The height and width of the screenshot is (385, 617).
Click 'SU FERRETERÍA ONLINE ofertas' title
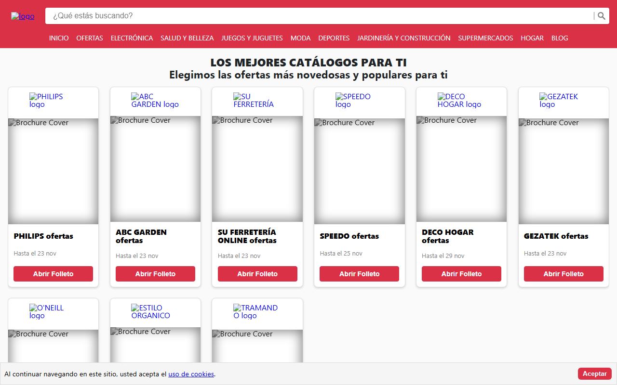[247, 236]
